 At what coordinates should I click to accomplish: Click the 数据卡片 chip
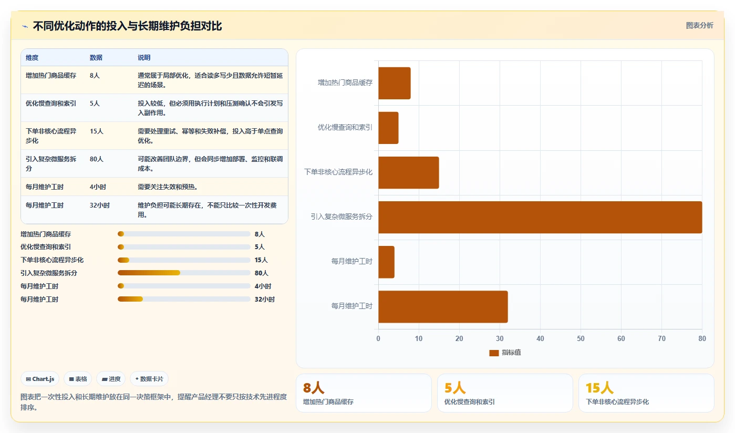149,379
